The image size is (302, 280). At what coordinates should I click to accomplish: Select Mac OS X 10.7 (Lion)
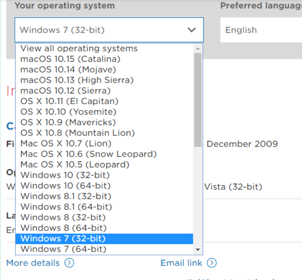pyautogui.click(x=66, y=143)
